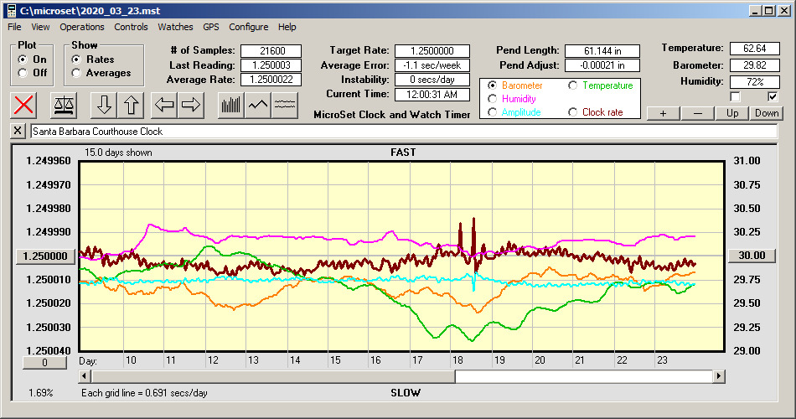Open the Configure menu
796x419 pixels.
[x=248, y=27]
